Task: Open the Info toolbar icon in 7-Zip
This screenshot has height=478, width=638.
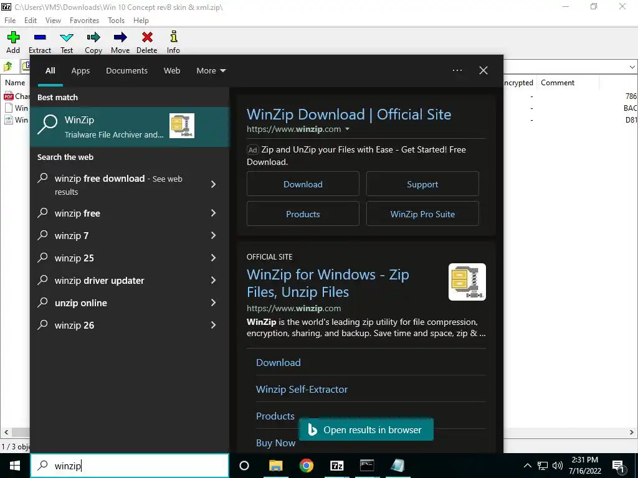Action: pyautogui.click(x=174, y=37)
